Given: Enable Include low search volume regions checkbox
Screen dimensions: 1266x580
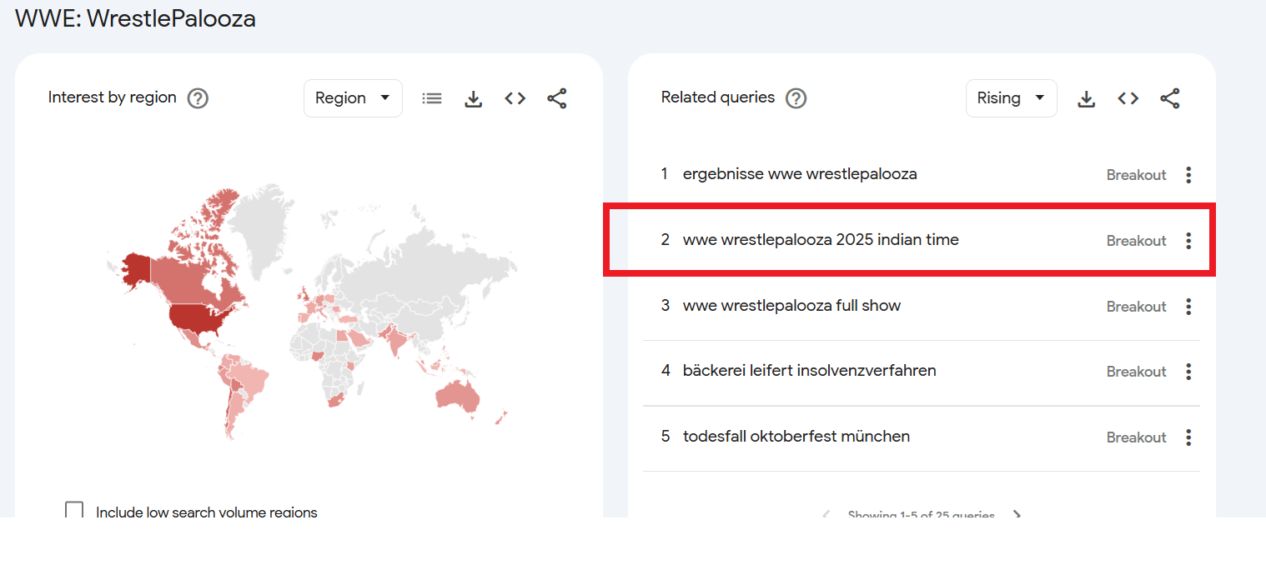Looking at the screenshot, I should point(74,511).
